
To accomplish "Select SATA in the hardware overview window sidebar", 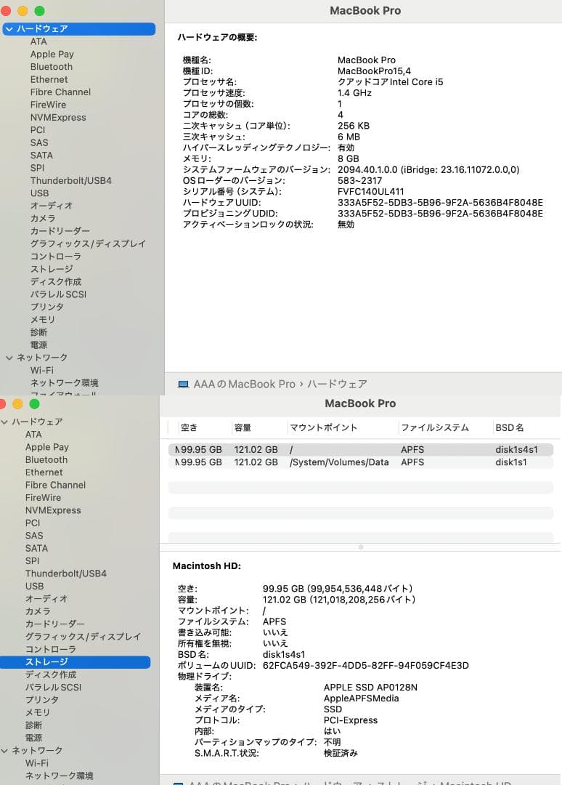I will [x=41, y=156].
